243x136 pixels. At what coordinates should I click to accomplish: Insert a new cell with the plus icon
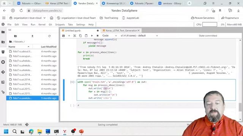(69, 36)
